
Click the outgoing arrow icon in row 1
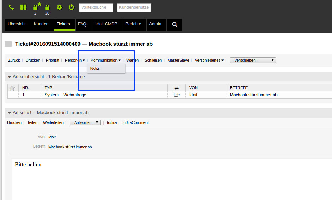click(x=177, y=95)
